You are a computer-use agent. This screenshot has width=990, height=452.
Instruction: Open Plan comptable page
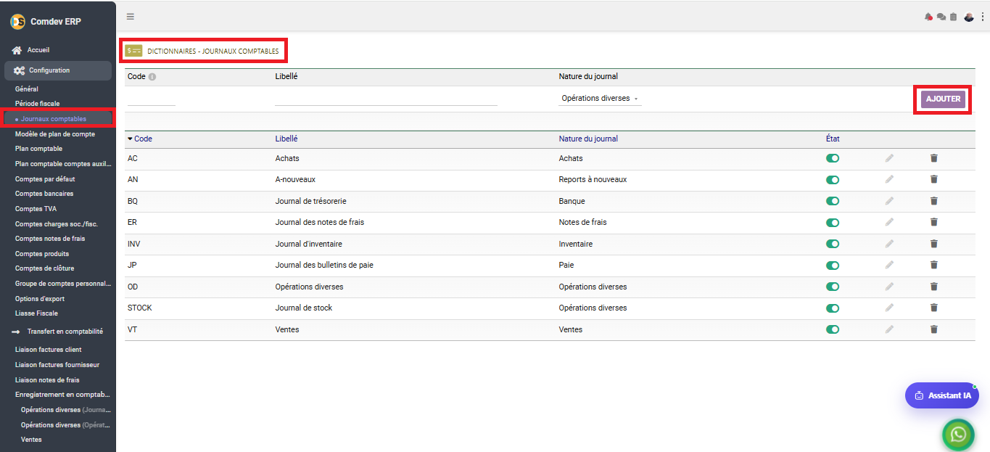pyautogui.click(x=38, y=149)
